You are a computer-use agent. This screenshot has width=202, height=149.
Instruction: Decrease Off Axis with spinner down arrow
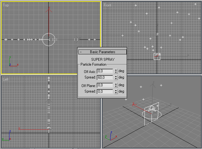(116, 73)
